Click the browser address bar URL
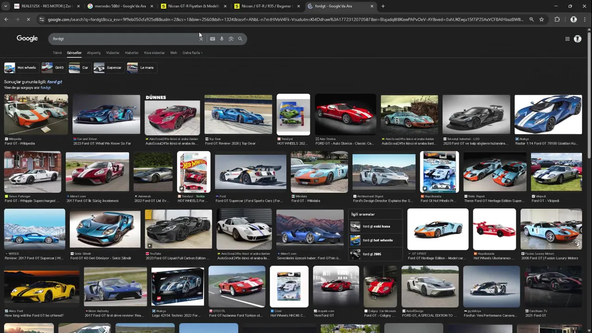 pyautogui.click(x=285, y=19)
